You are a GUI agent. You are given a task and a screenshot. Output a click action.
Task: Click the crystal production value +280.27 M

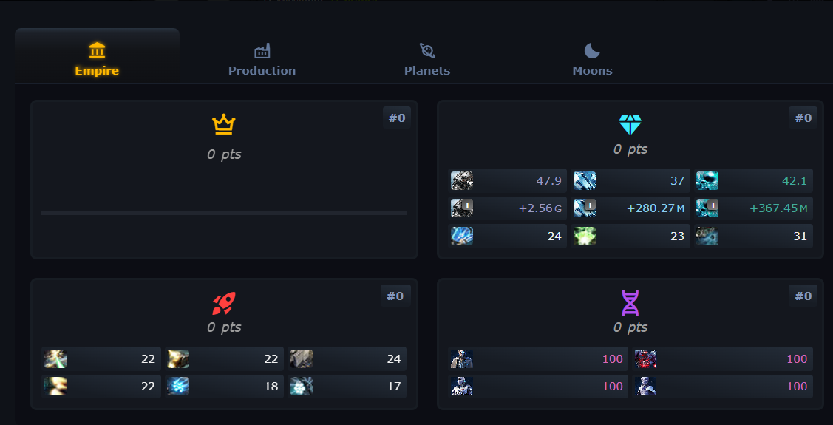[656, 208]
